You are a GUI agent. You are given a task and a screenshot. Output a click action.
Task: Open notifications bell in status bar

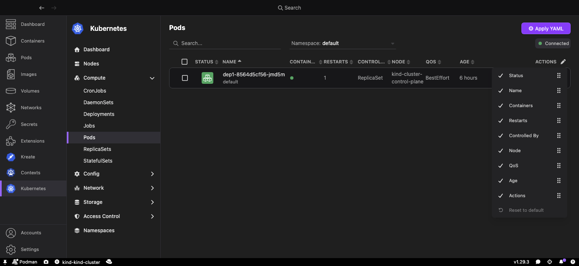click(x=561, y=261)
